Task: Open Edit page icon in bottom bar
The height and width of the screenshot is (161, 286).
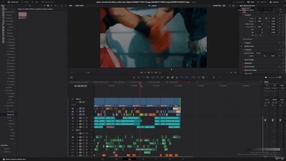Action: click(130, 159)
